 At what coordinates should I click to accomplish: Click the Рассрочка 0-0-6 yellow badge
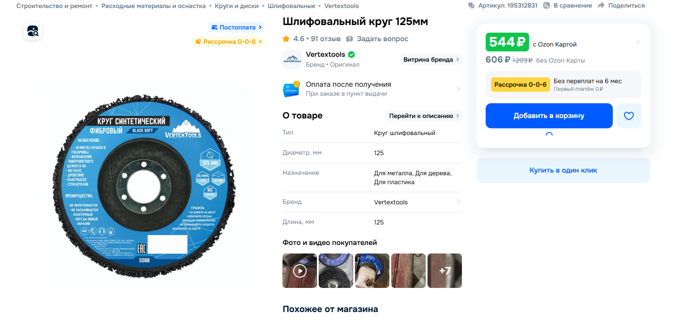pyautogui.click(x=521, y=84)
